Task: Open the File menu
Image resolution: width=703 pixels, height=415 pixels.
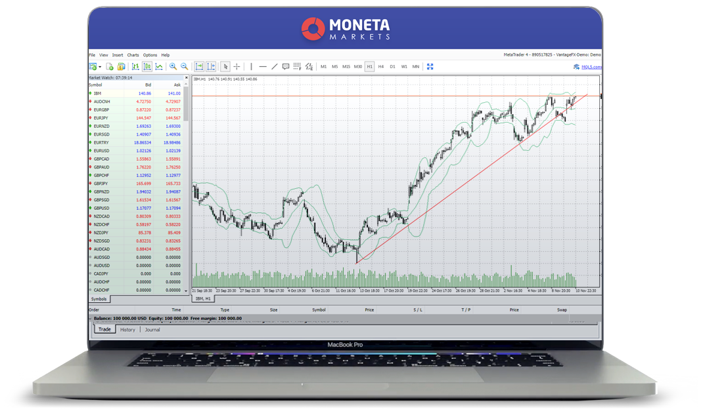Action: [93, 55]
